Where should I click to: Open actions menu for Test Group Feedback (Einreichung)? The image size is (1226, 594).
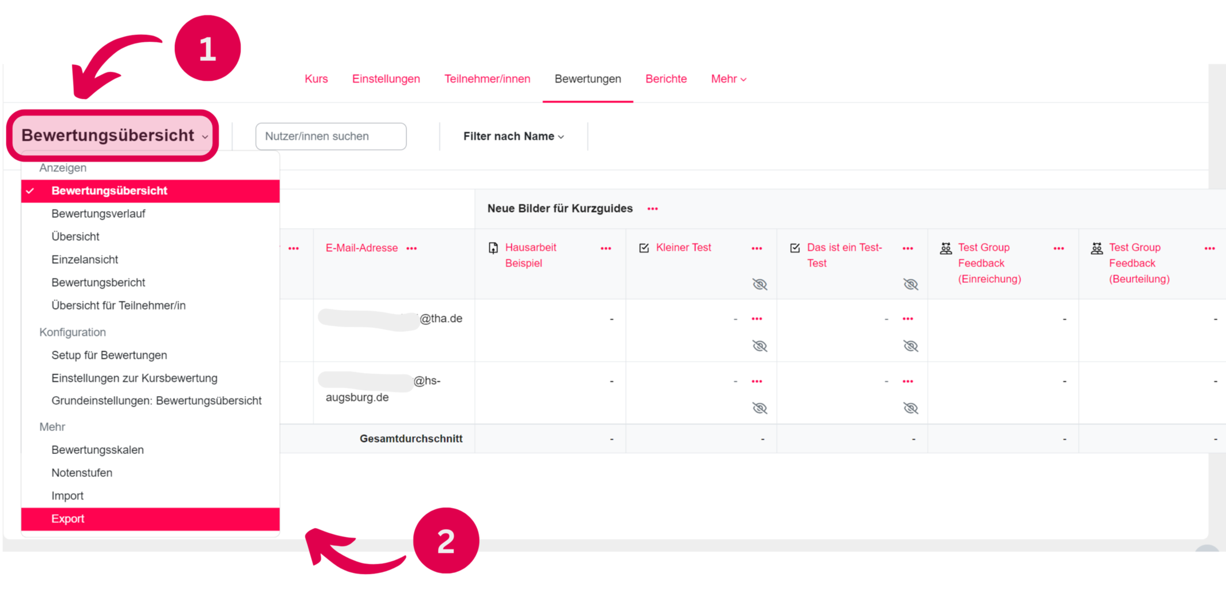click(1059, 248)
